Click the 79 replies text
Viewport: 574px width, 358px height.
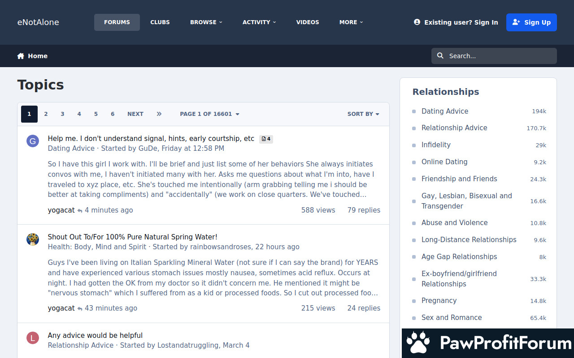[364, 210]
